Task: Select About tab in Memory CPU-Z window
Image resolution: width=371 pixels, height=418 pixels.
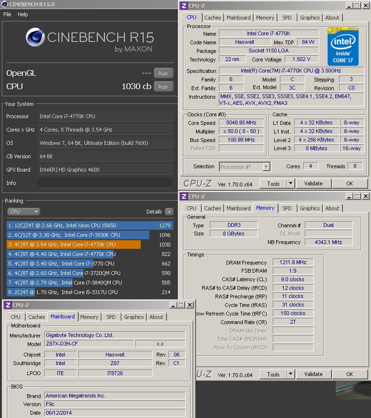Action: (x=332, y=208)
